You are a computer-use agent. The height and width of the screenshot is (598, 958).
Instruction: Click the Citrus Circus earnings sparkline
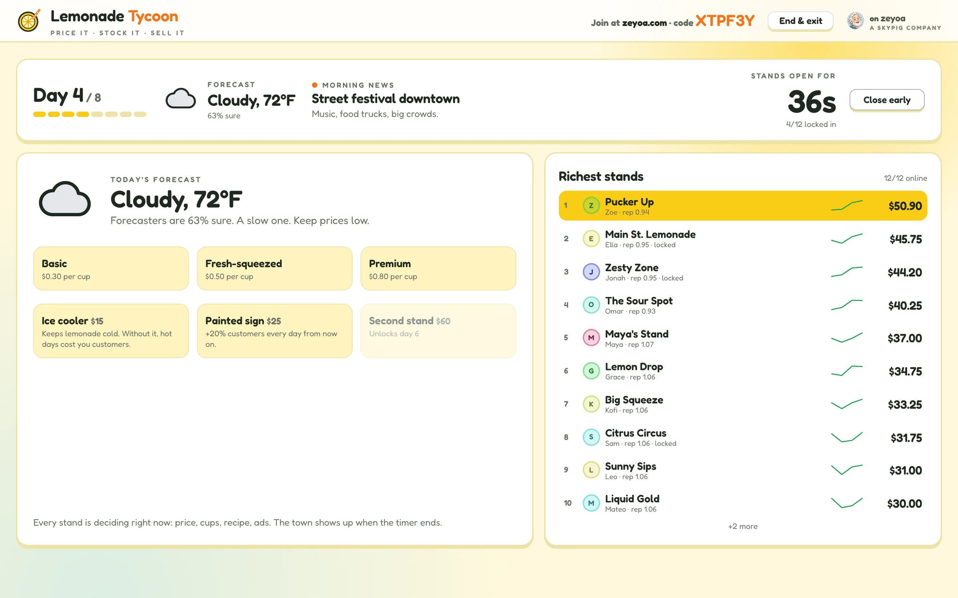[x=846, y=437]
